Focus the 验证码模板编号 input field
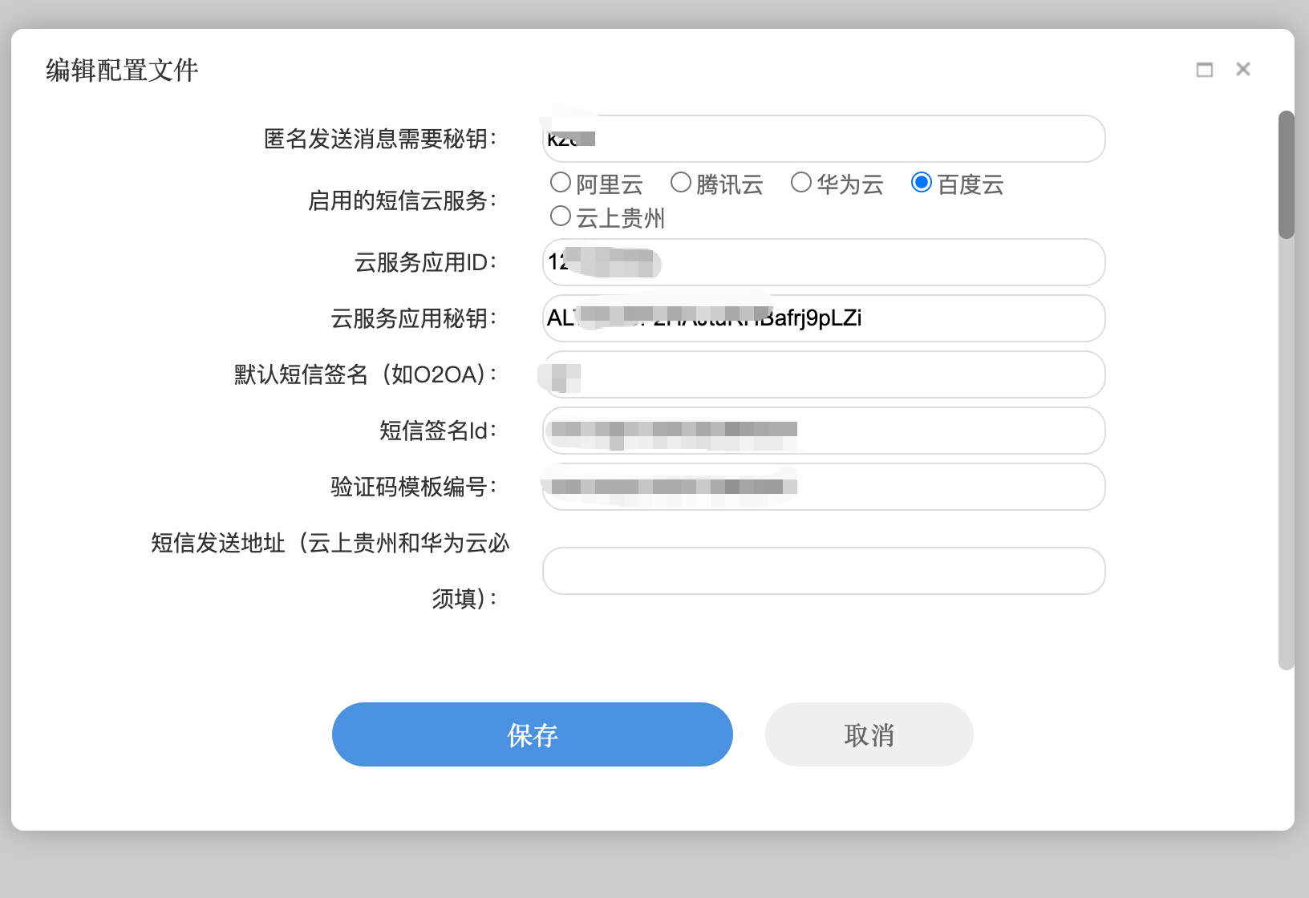 pyautogui.click(x=823, y=487)
